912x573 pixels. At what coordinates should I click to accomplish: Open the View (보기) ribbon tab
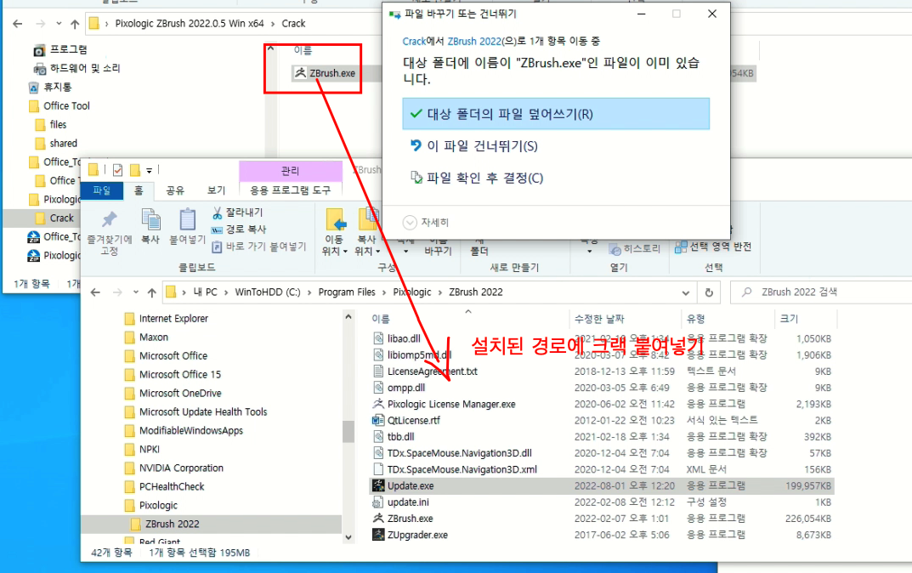(x=217, y=190)
